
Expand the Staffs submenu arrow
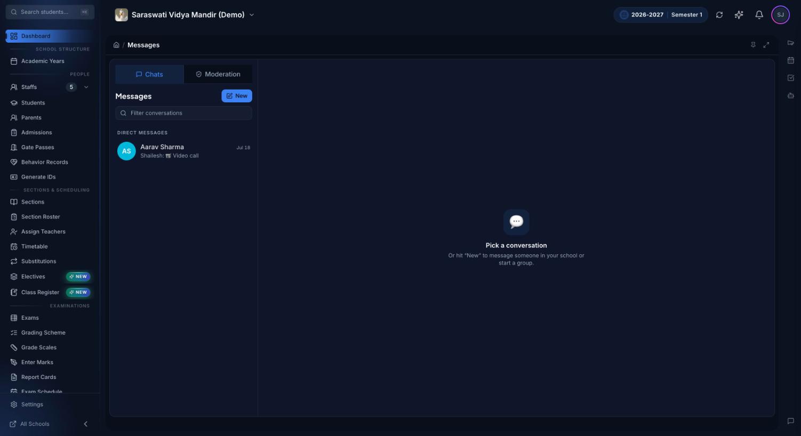pyautogui.click(x=86, y=87)
